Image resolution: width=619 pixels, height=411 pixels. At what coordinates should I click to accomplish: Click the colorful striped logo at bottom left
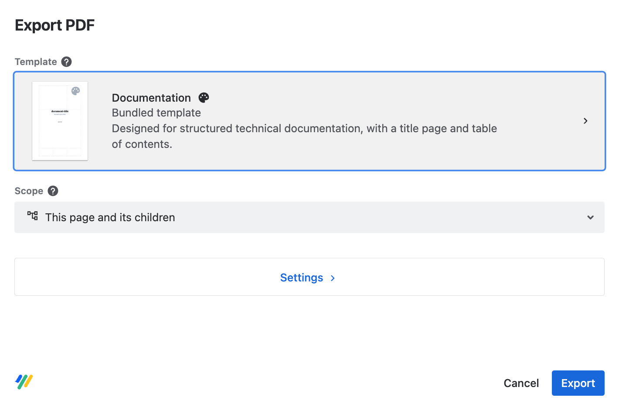tap(24, 382)
